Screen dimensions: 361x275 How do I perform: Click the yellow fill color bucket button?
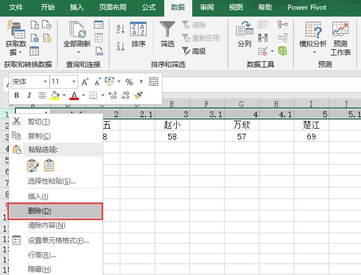55,95
